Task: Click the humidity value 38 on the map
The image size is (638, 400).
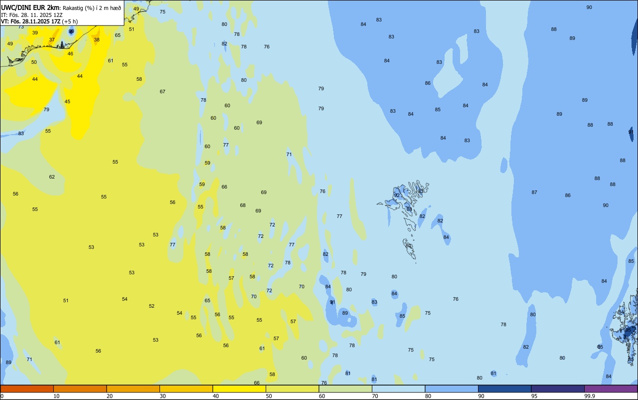Action: [97, 40]
